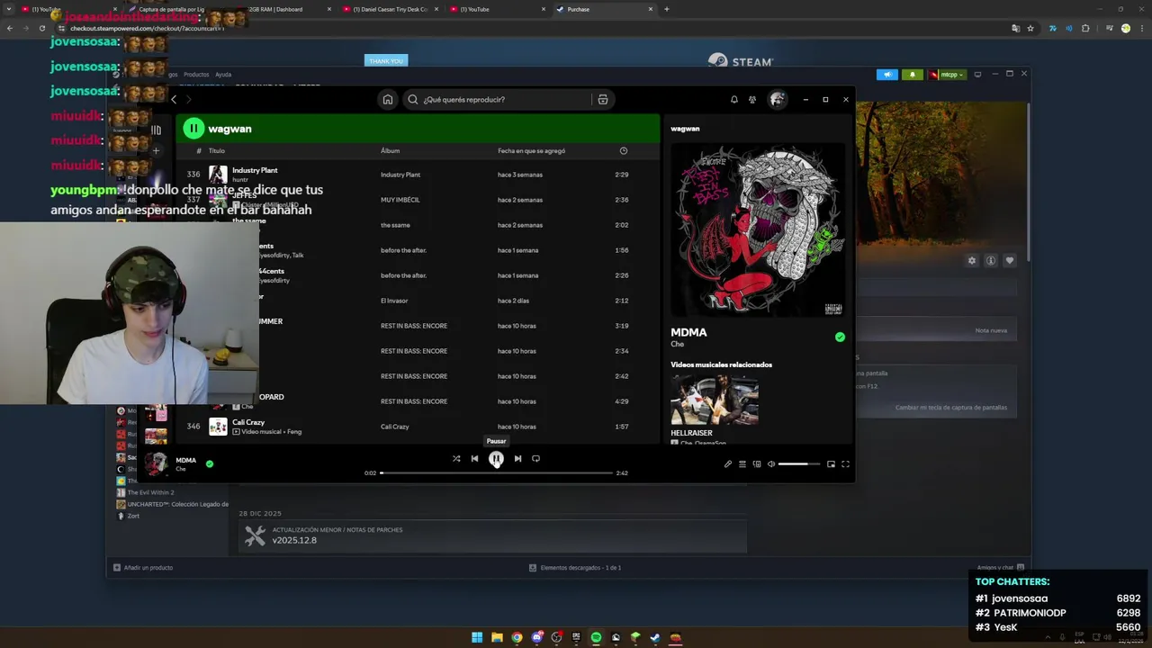
Task: Select 'The Evil Within 2' in Steam library
Action: point(151,492)
